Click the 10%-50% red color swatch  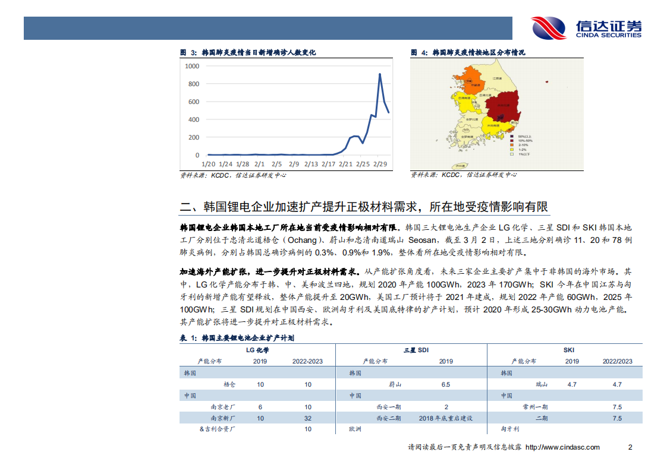tap(511, 140)
